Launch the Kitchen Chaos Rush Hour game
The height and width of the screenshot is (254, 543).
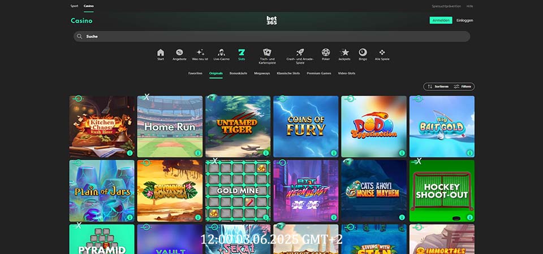(x=102, y=126)
